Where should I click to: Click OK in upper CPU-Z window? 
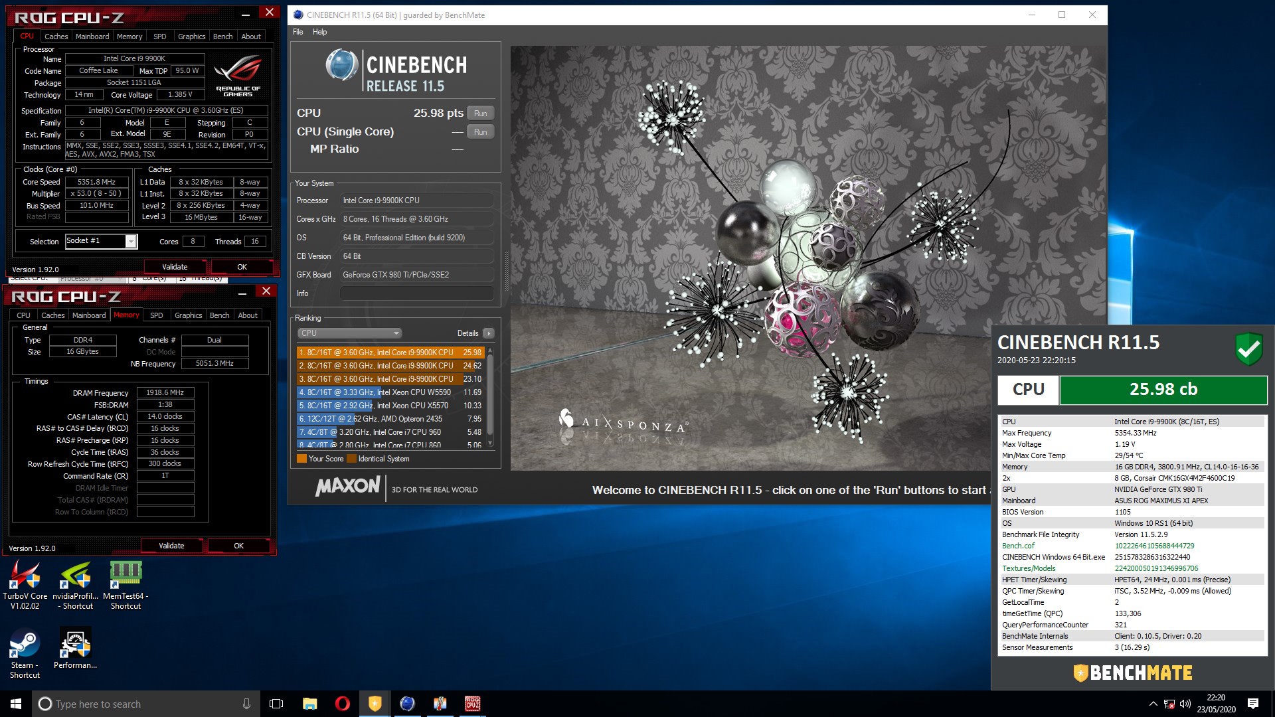[242, 267]
